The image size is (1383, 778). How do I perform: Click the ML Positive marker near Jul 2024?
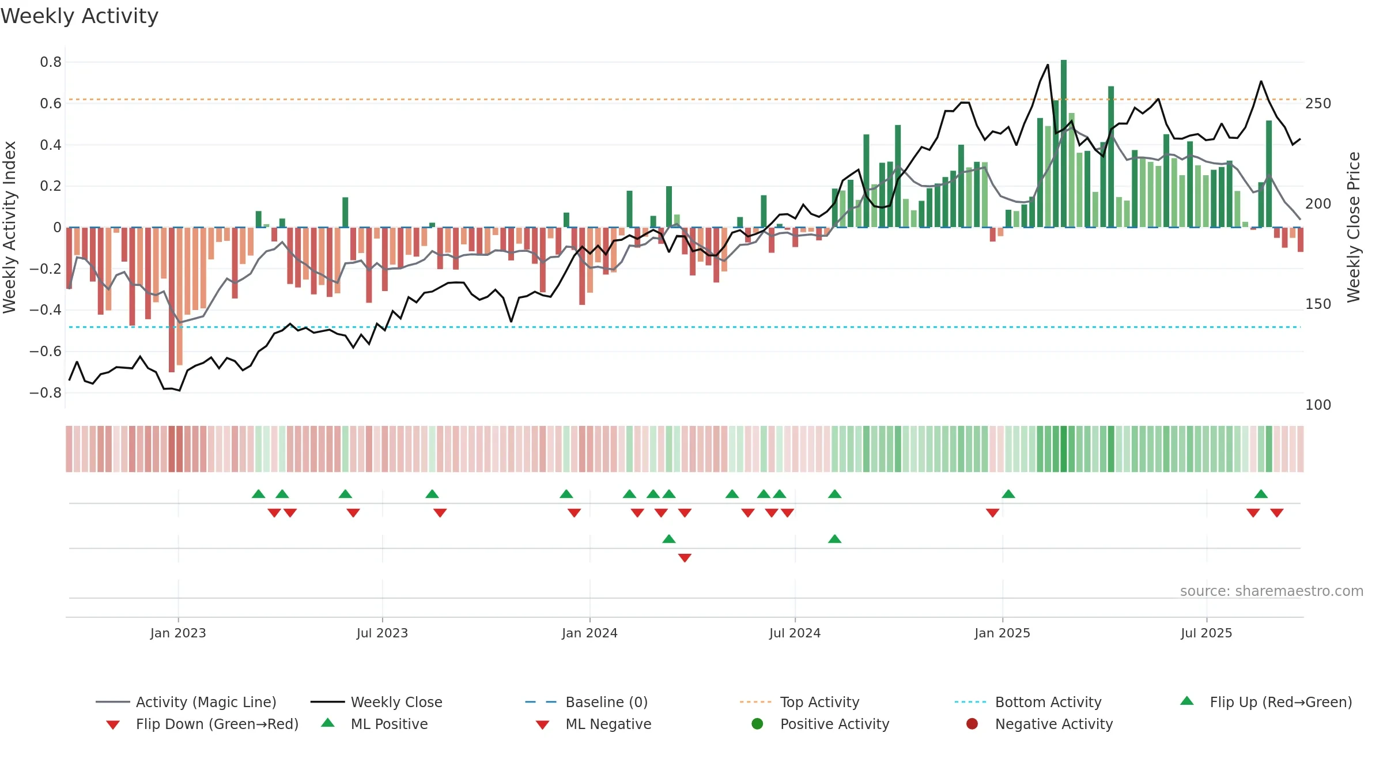pos(834,539)
